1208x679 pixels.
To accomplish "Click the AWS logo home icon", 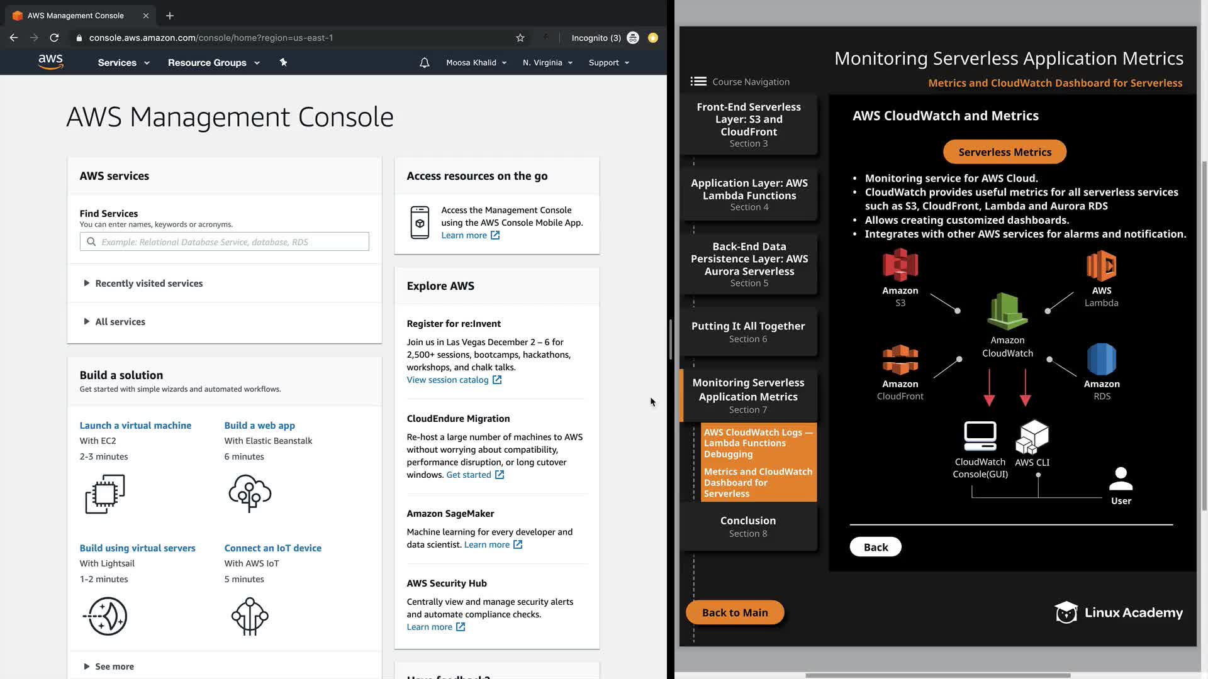I will [x=50, y=62].
